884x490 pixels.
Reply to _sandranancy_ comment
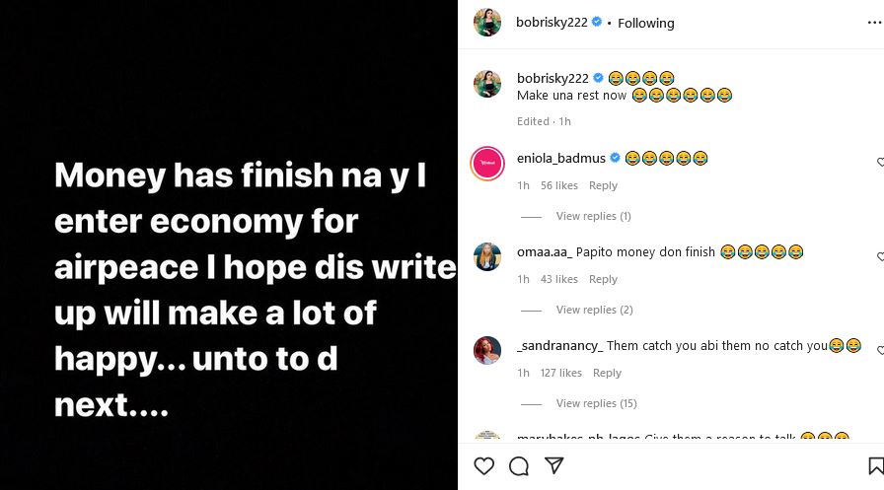[607, 373]
